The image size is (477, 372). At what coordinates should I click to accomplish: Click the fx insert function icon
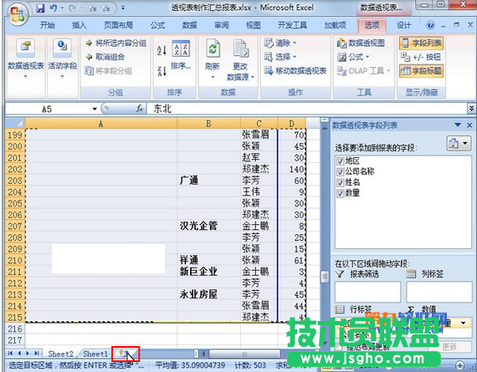click(x=140, y=108)
